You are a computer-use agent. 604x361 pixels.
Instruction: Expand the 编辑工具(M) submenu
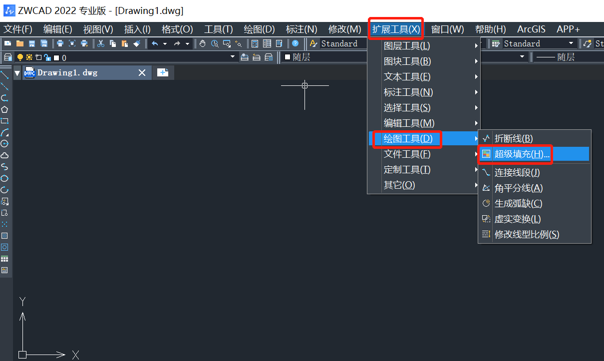[x=424, y=123]
